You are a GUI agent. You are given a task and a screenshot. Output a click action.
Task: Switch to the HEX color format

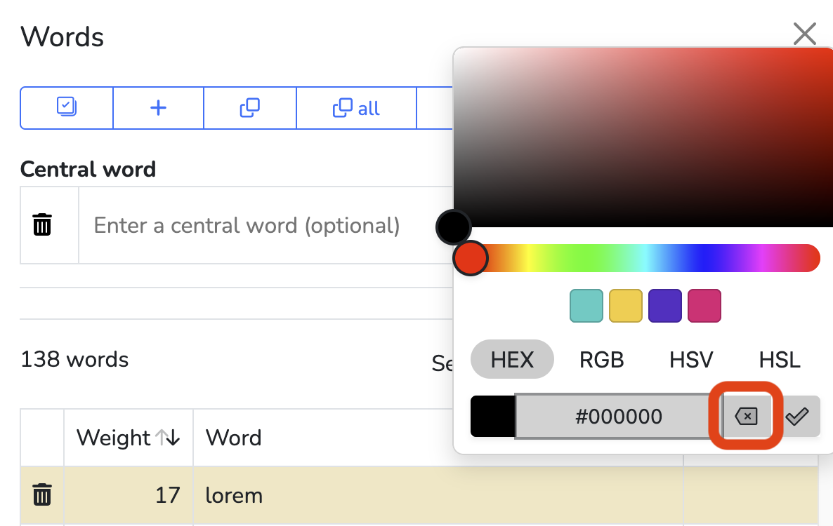(x=512, y=360)
